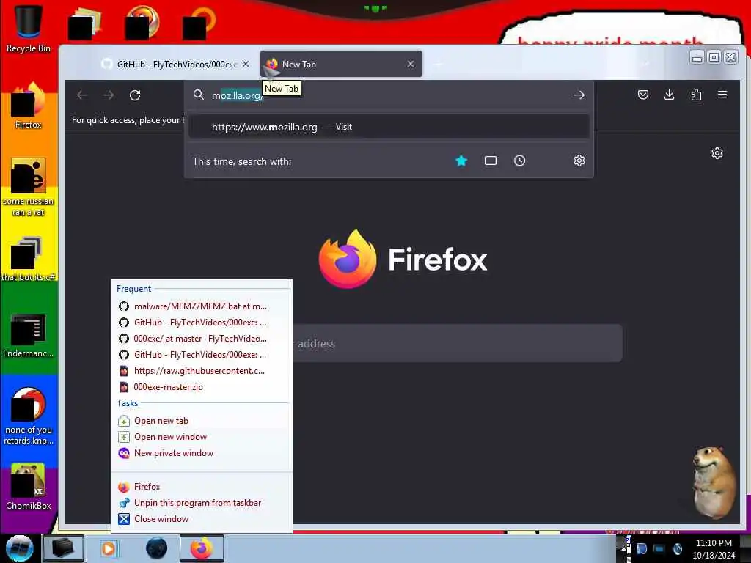Click the Go arrow in address bar
This screenshot has width=751, height=563.
579,95
